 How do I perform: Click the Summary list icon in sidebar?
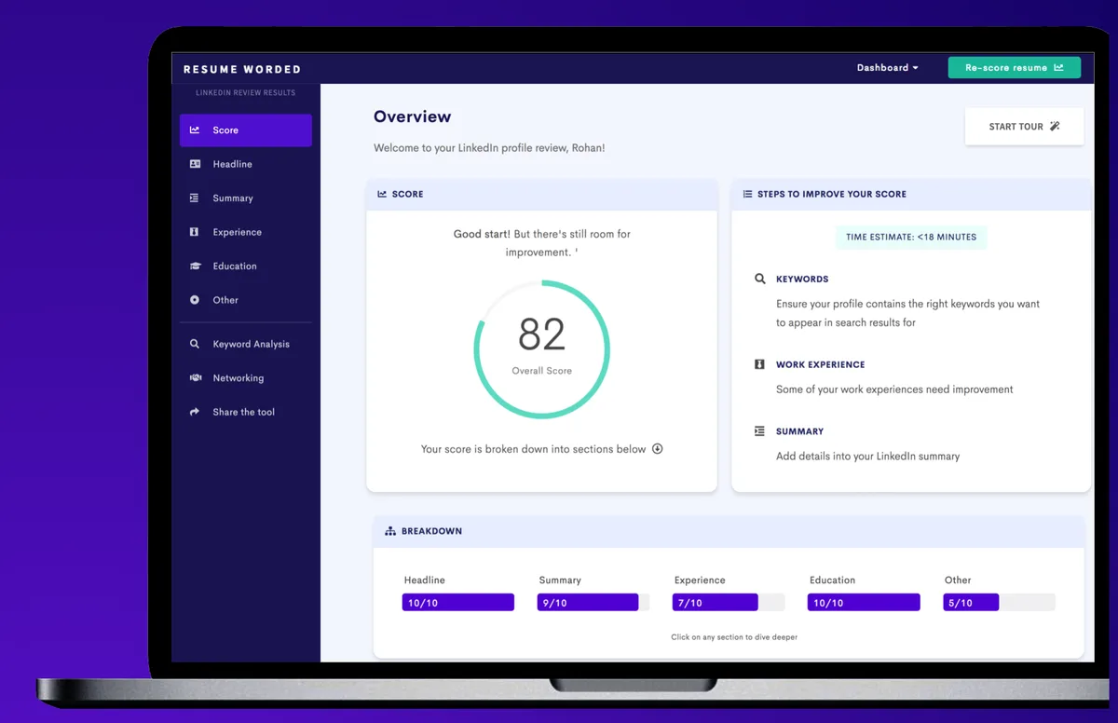click(195, 198)
